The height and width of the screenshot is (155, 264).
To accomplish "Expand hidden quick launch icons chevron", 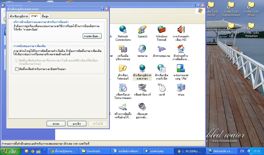I will [44, 150].
